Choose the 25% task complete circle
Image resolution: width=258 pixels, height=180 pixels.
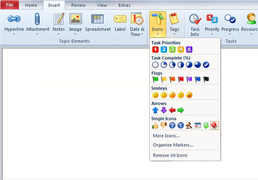(164, 65)
